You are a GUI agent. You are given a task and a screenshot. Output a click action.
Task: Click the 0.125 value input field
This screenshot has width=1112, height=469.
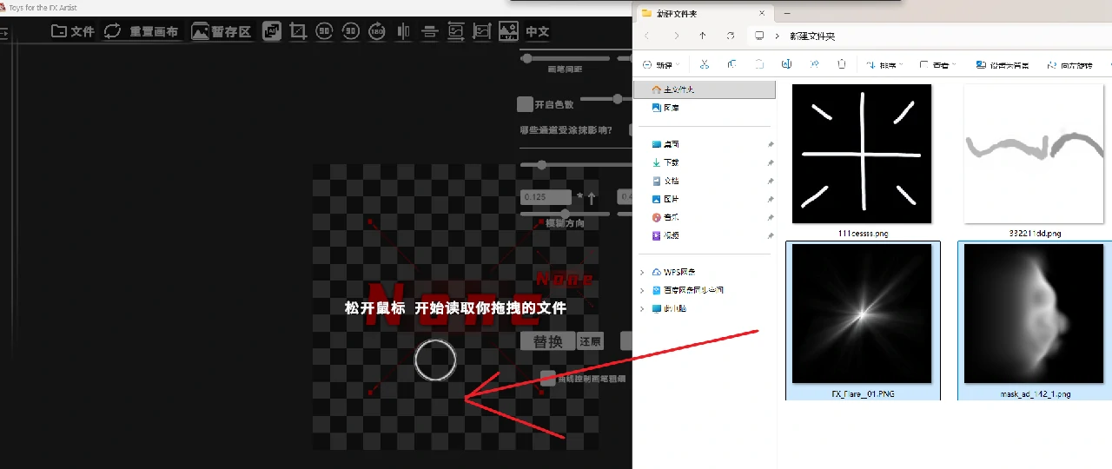click(x=546, y=197)
